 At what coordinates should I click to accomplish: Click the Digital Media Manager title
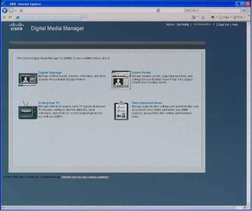[58, 28]
